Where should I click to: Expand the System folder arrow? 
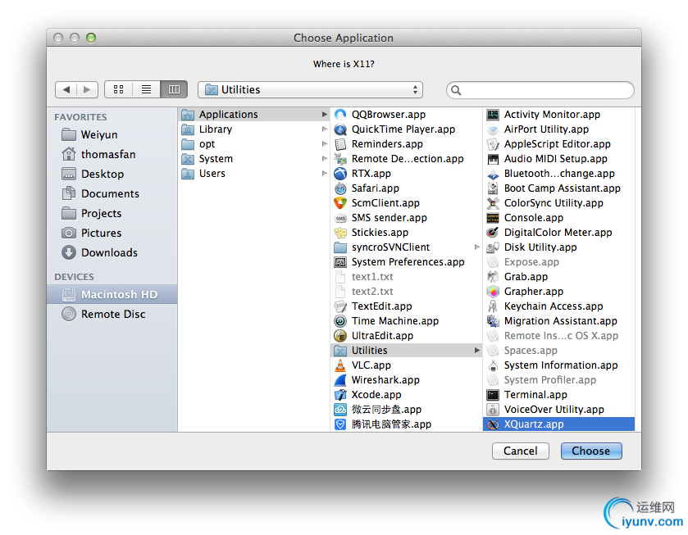coord(324,159)
